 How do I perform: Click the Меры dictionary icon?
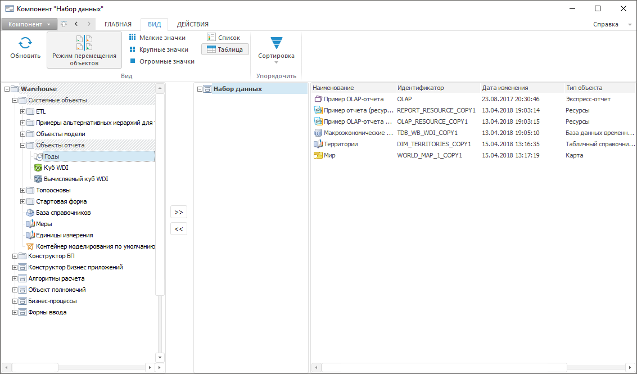pos(30,224)
